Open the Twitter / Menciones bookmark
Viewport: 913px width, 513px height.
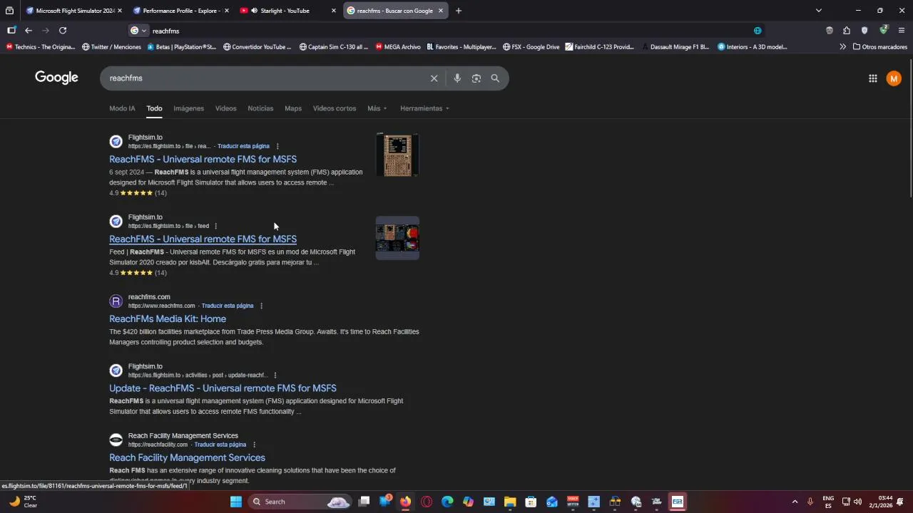click(111, 47)
